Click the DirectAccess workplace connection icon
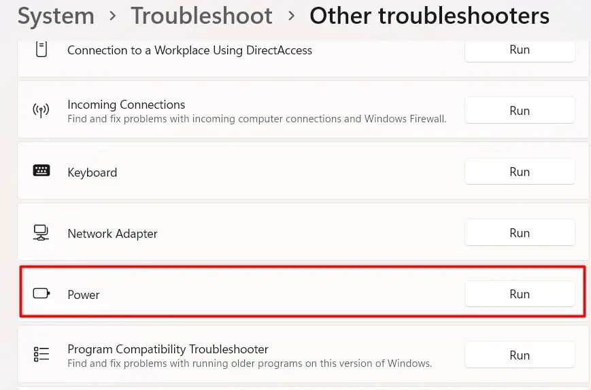 pos(41,50)
